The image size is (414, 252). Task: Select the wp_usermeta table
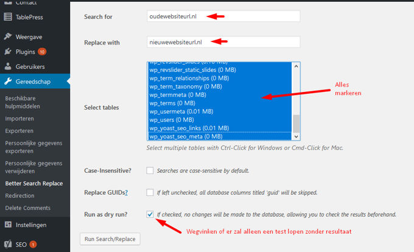220,111
